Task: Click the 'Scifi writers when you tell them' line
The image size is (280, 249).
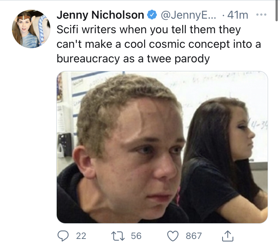Action: [149, 30]
